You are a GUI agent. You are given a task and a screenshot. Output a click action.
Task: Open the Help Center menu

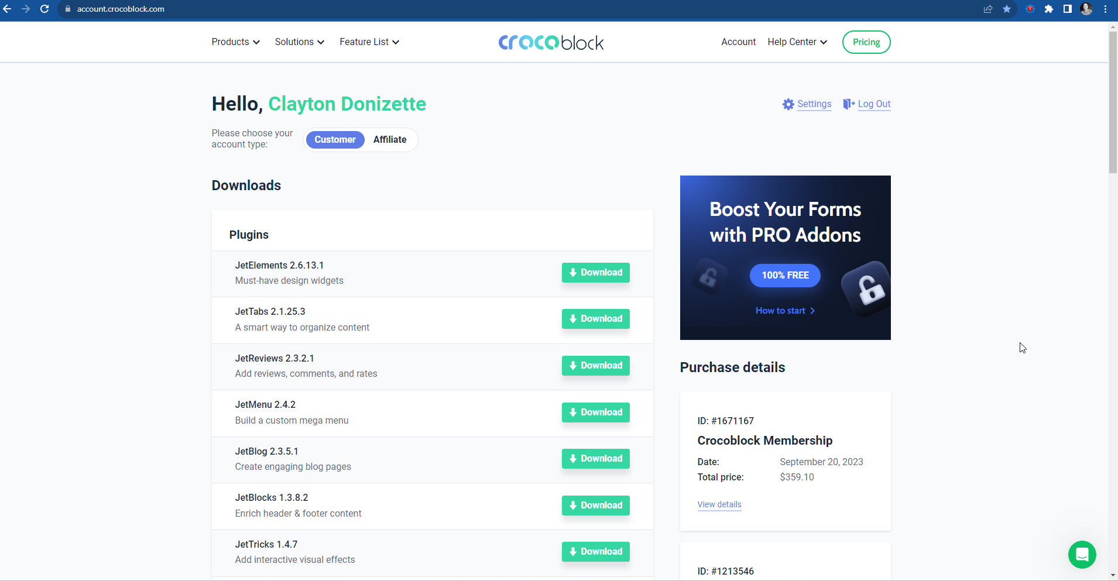click(x=797, y=42)
